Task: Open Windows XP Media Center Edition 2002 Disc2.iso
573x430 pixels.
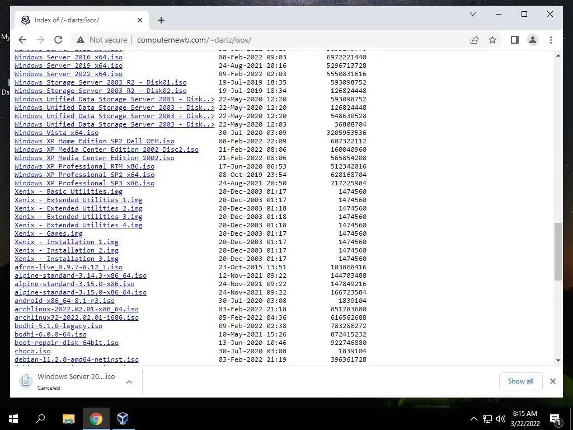Action: click(x=106, y=149)
